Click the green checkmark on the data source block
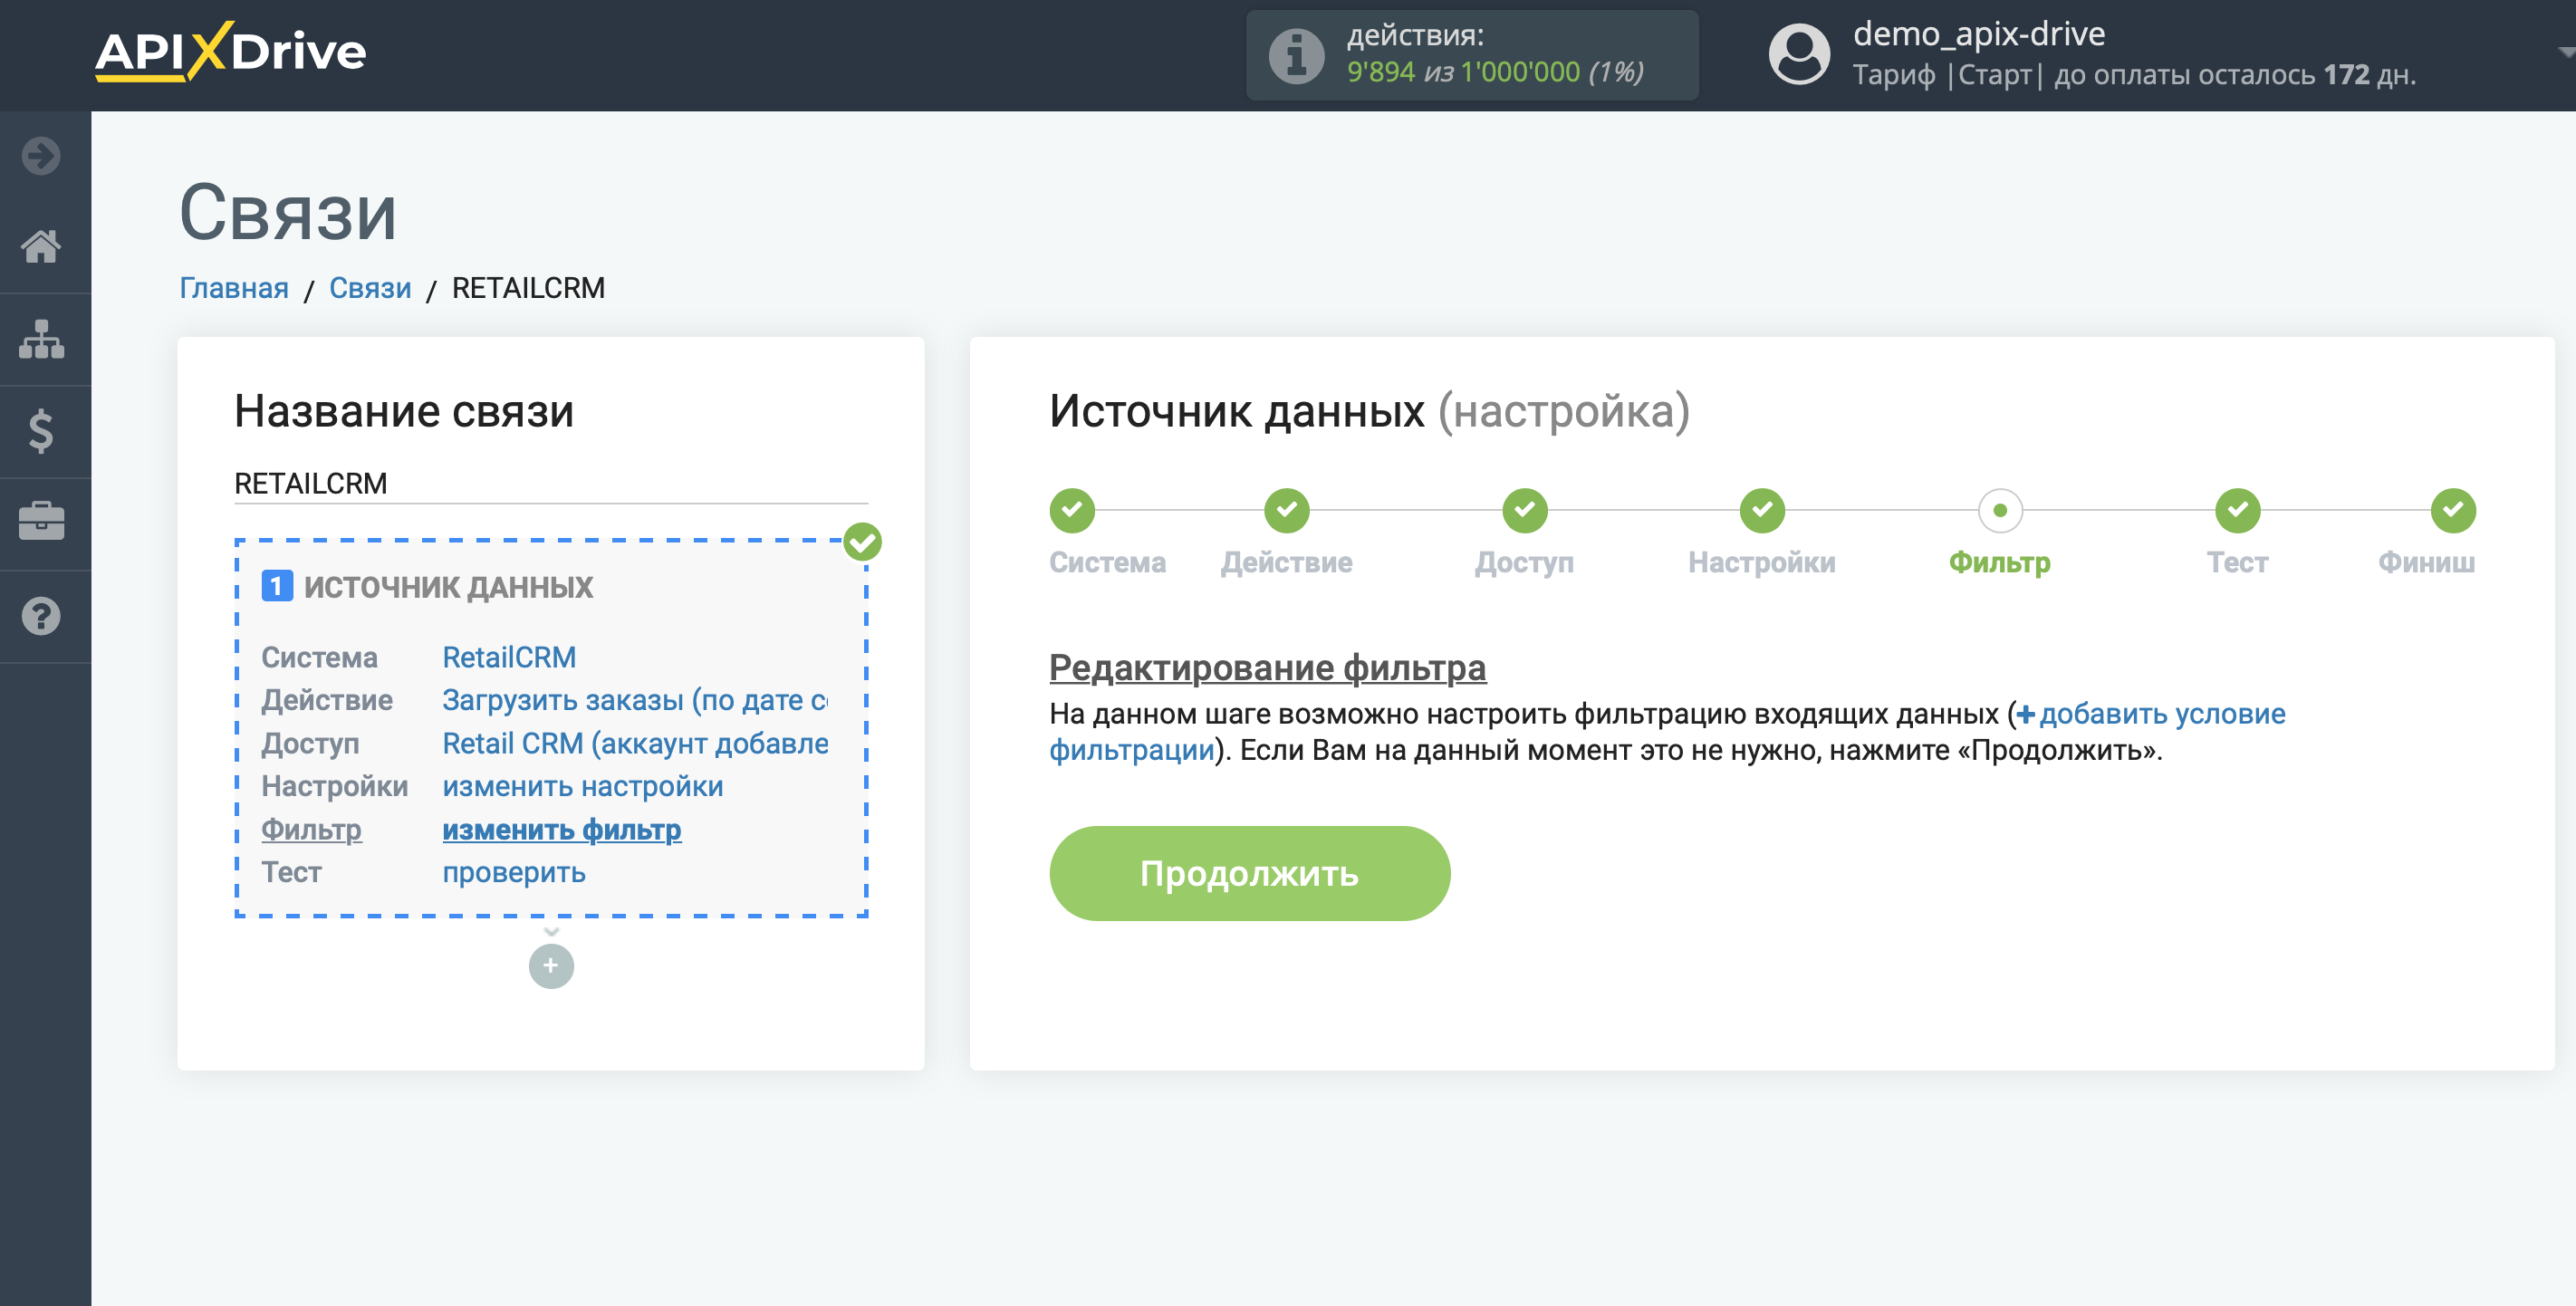Viewport: 2576px width, 1306px height. (862, 542)
